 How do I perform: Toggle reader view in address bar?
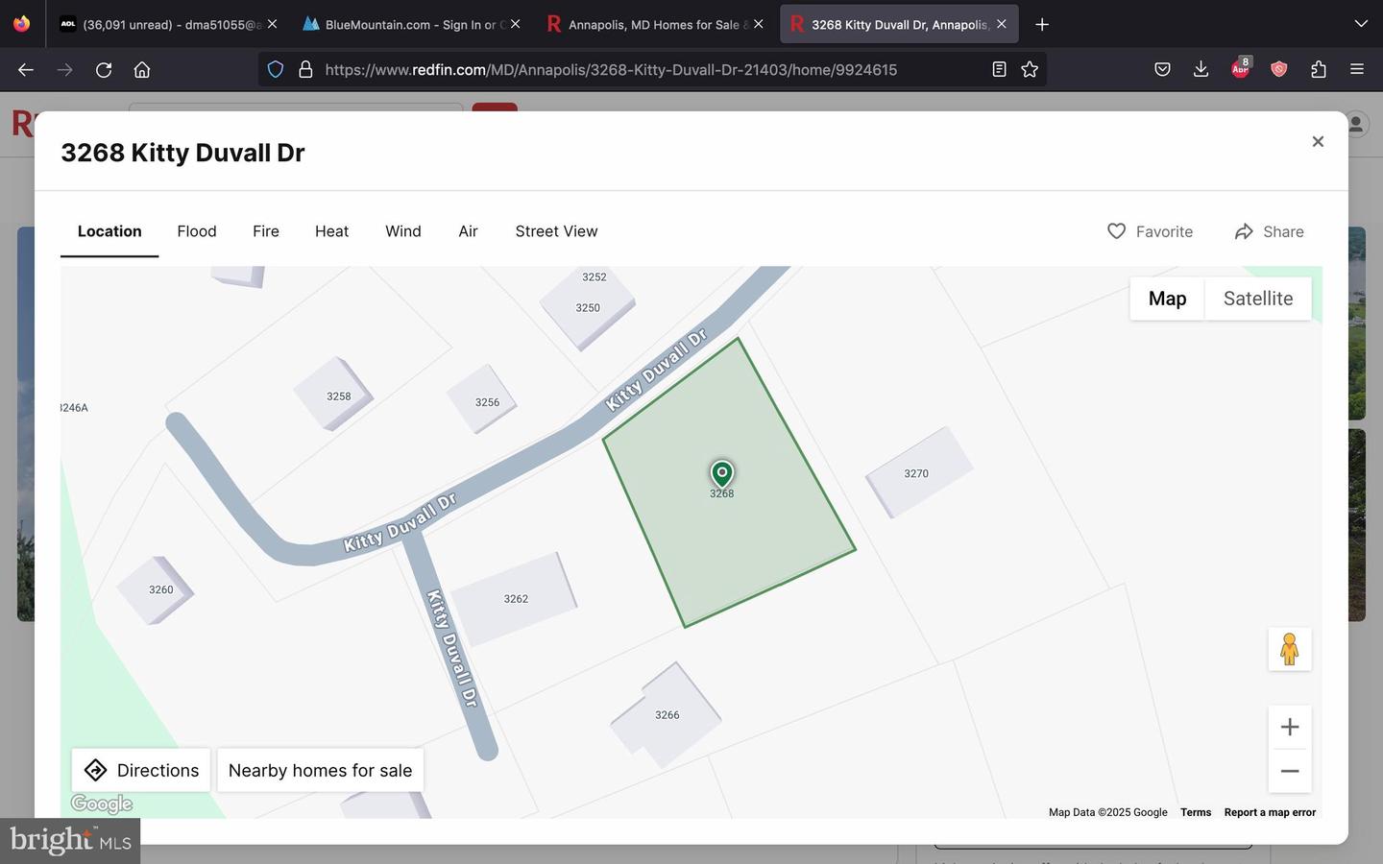click(x=999, y=69)
